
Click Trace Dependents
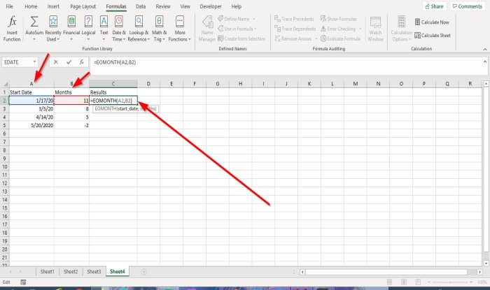tap(295, 29)
